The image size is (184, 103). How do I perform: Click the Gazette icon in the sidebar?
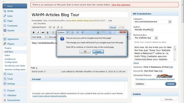click(x=5, y=31)
